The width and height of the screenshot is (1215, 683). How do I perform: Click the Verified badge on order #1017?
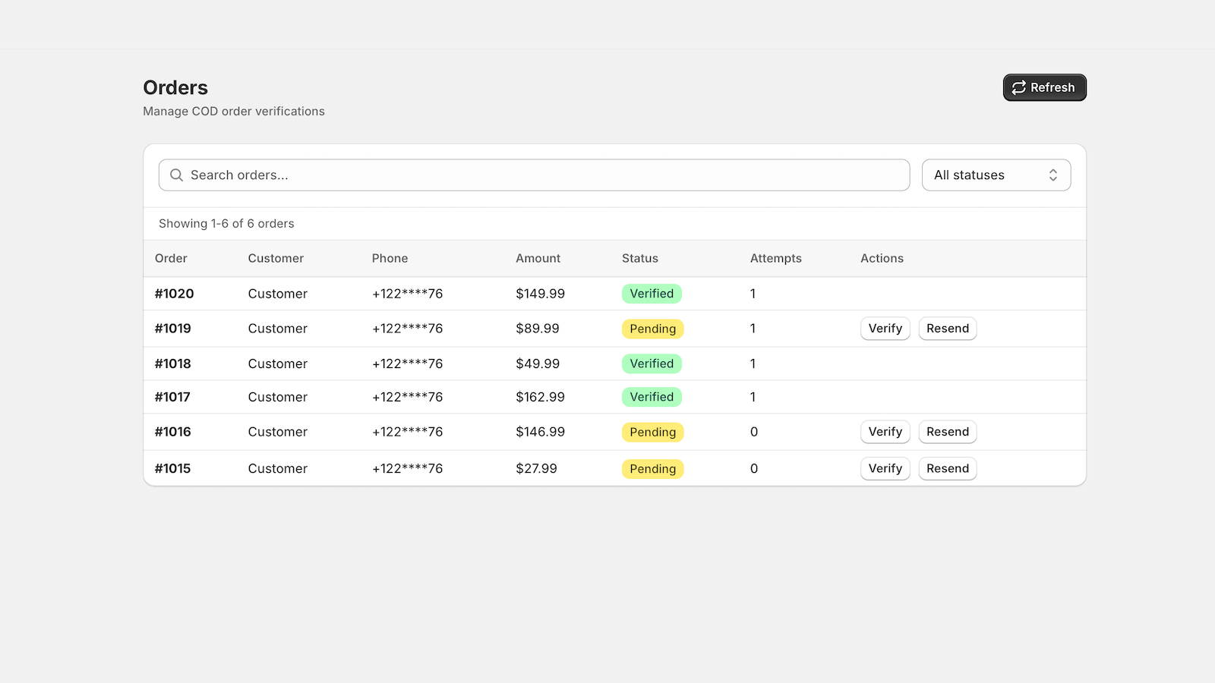(x=651, y=397)
